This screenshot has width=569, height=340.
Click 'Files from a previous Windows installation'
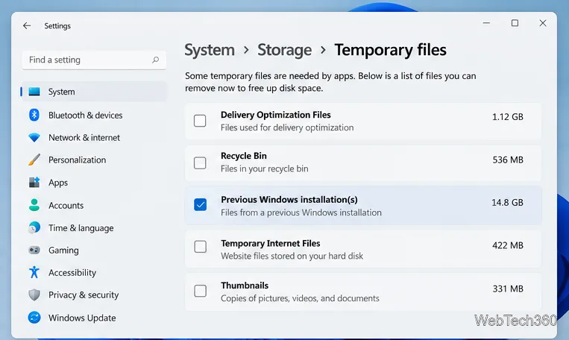(301, 212)
